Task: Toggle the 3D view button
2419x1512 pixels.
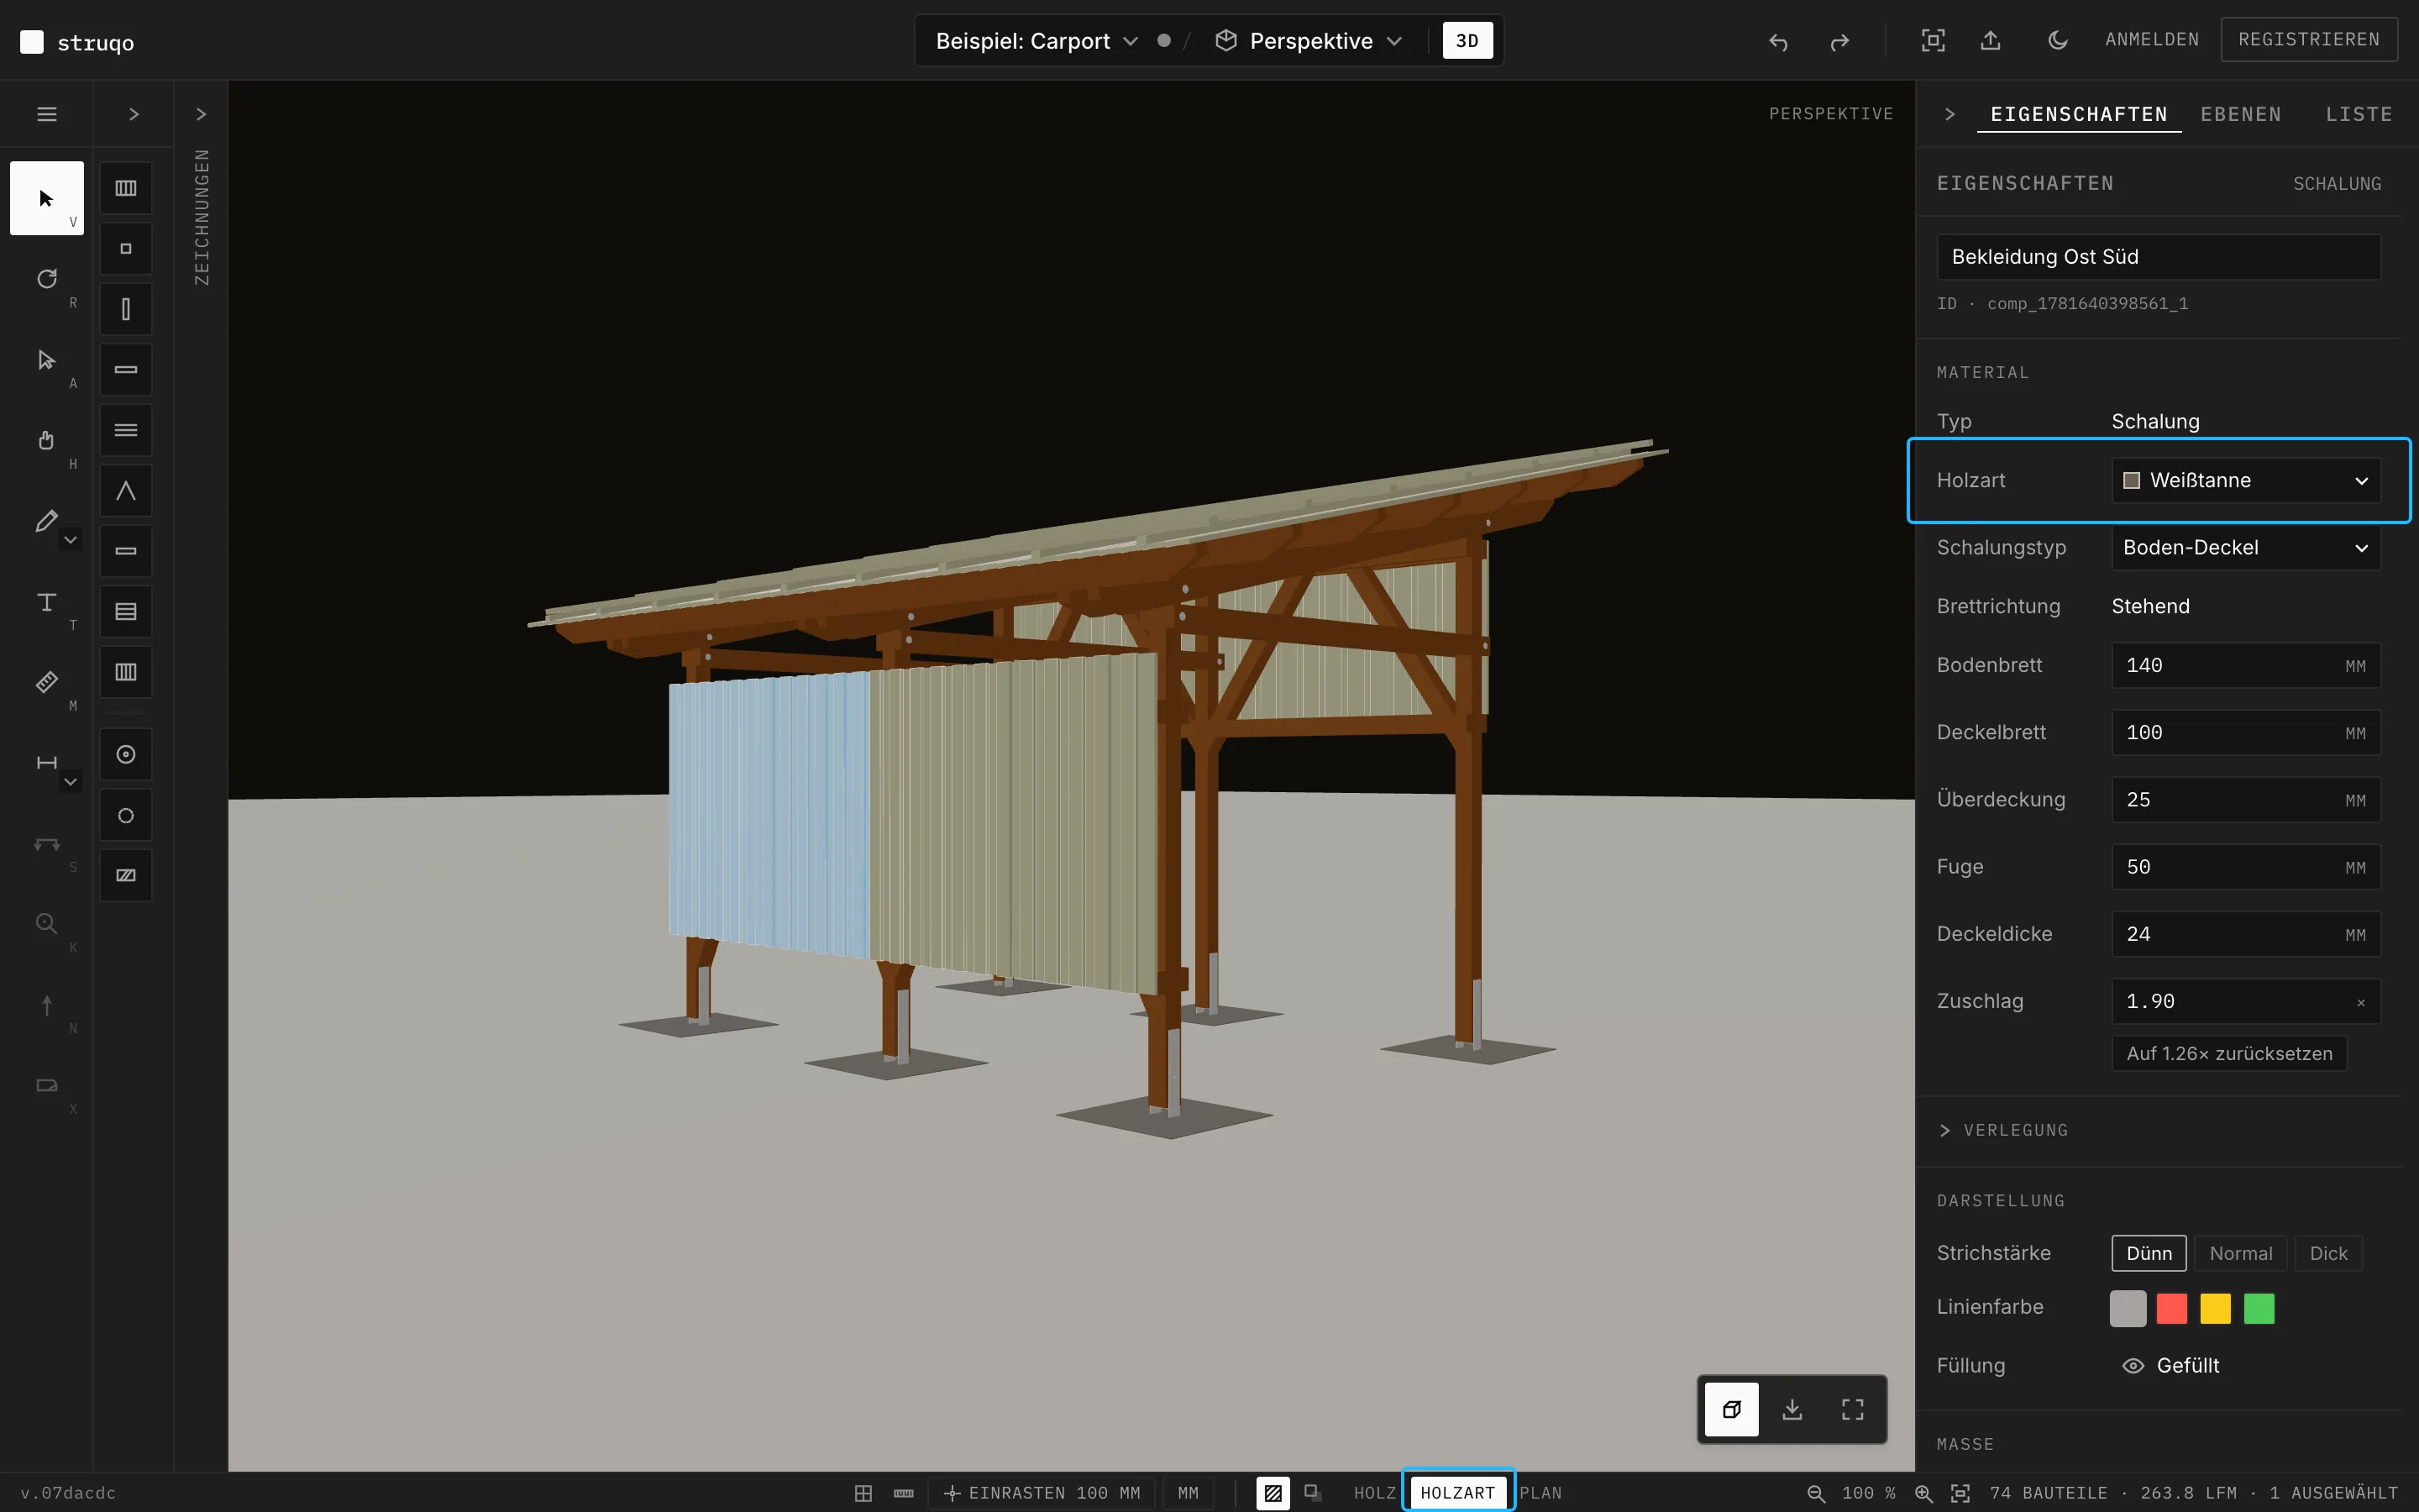Action: click(1467, 41)
